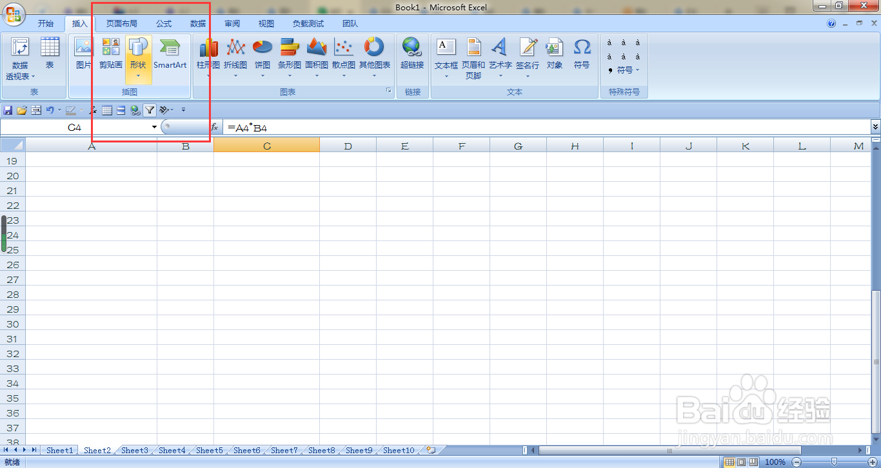This screenshot has width=881, height=468.
Task: Switch to the 页面布局 tab
Action: click(122, 24)
